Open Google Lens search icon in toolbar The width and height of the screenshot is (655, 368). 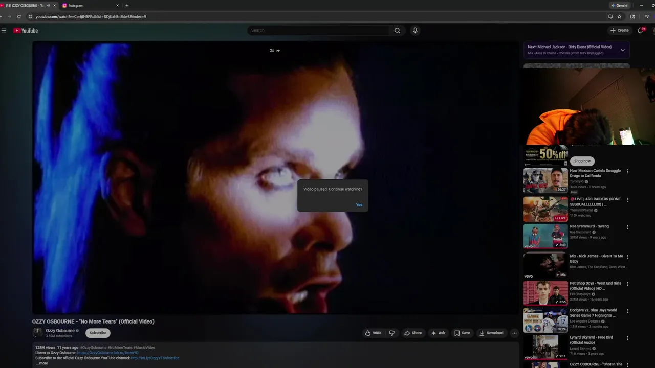tap(632, 16)
